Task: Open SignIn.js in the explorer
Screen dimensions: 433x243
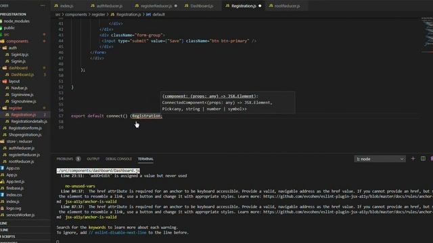Action: click(x=18, y=61)
